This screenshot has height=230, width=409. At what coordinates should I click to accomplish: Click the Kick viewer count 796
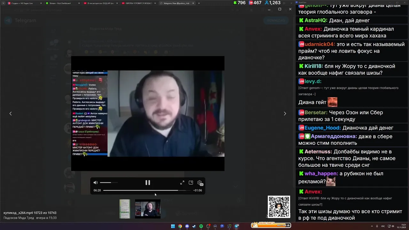pos(239,3)
